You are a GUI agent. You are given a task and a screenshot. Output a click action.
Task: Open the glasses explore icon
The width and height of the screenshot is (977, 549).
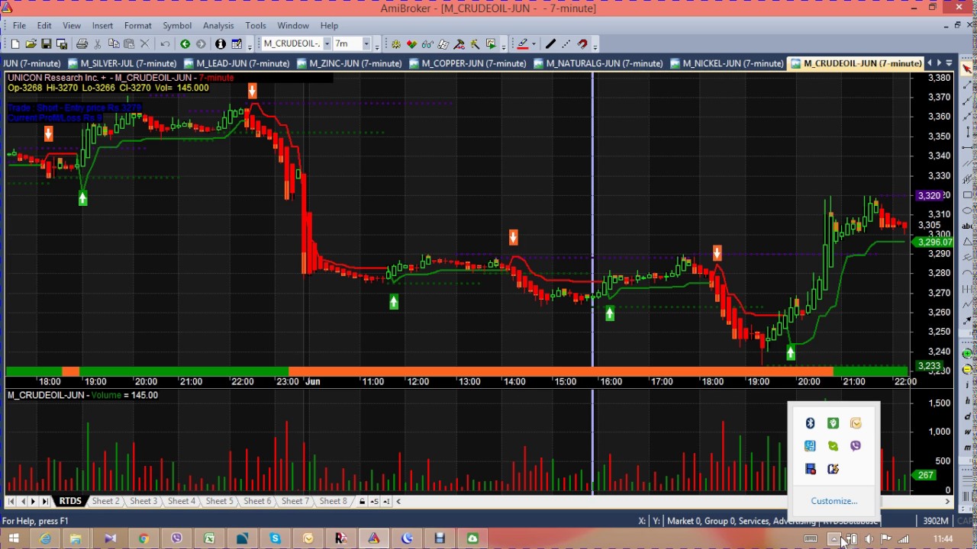click(427, 44)
